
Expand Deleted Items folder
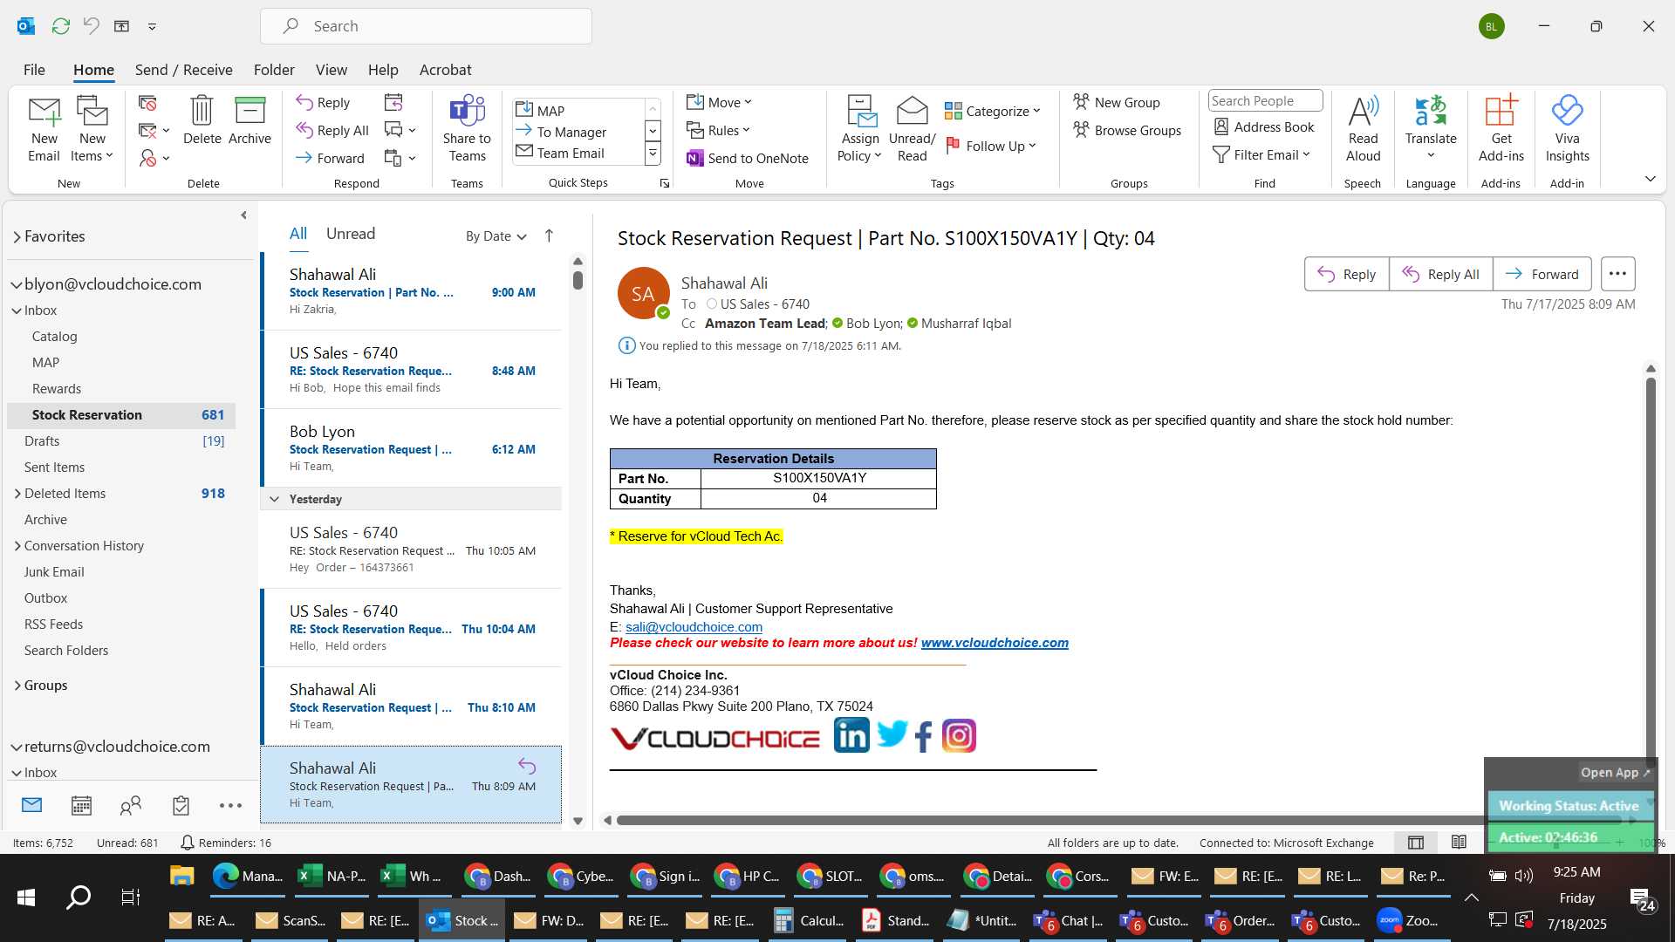click(x=17, y=494)
